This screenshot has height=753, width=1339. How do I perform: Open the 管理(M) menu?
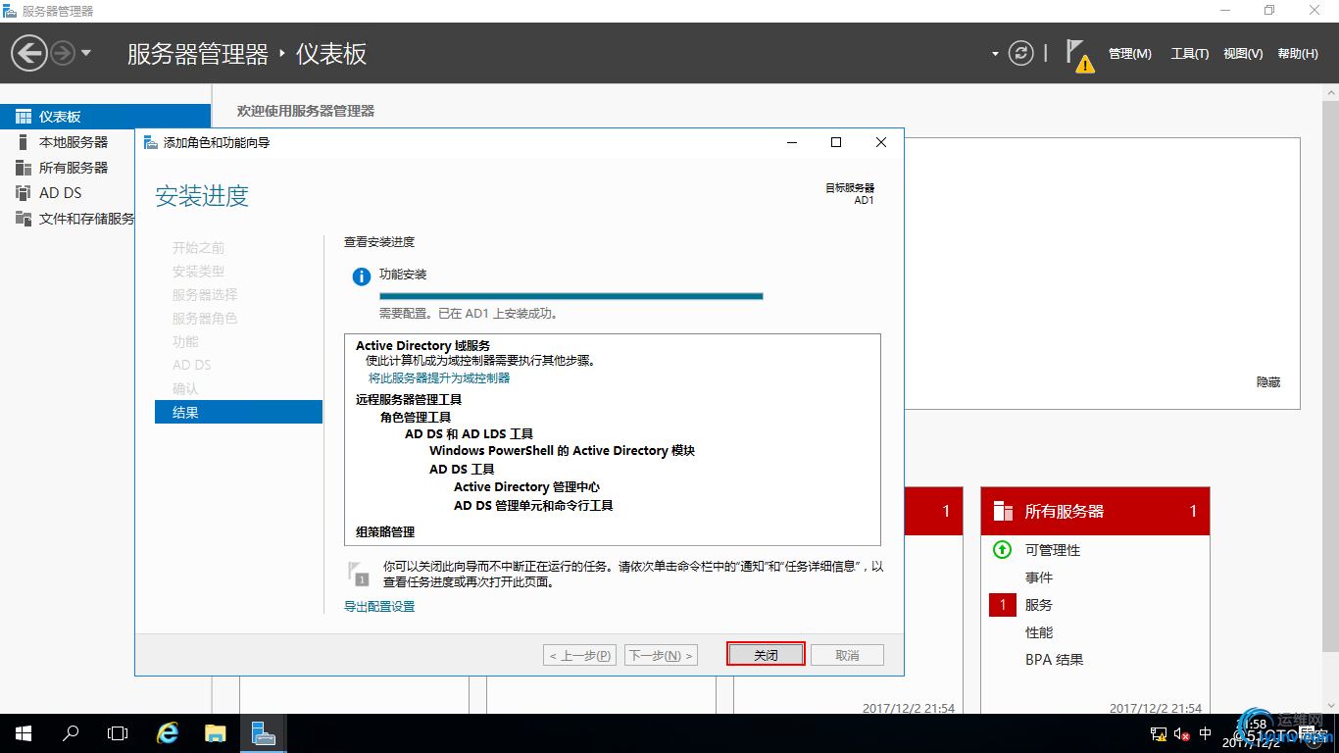click(x=1129, y=54)
